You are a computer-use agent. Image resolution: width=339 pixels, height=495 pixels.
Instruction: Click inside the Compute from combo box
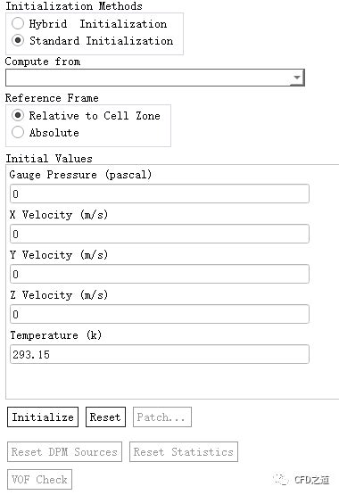(154, 78)
